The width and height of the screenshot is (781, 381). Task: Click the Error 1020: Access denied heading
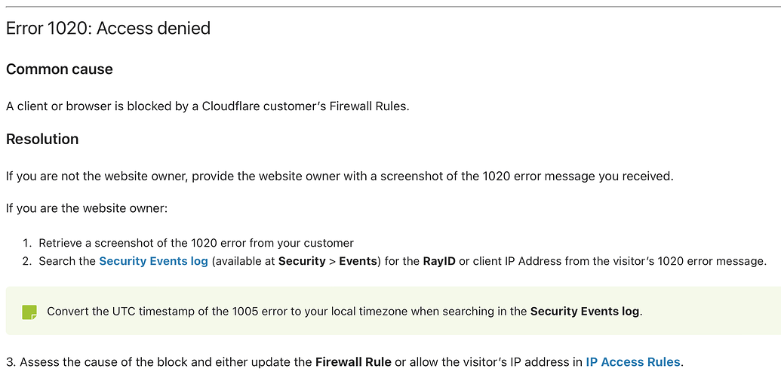[108, 29]
